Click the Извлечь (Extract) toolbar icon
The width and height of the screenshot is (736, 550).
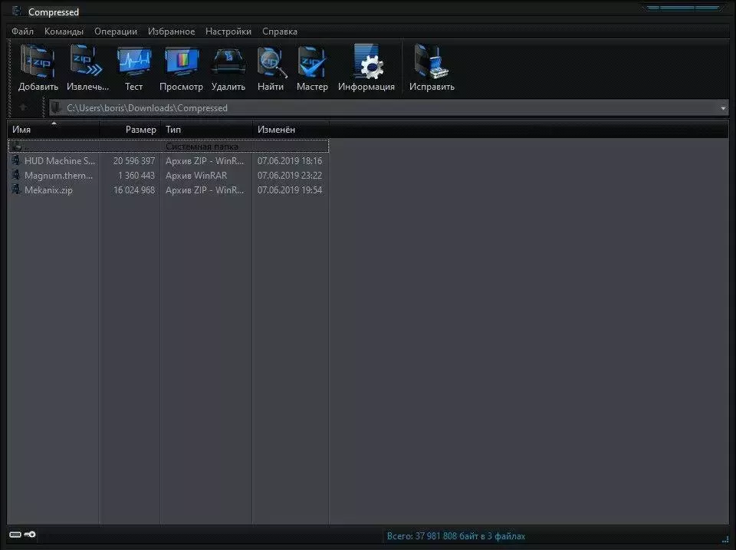87,63
